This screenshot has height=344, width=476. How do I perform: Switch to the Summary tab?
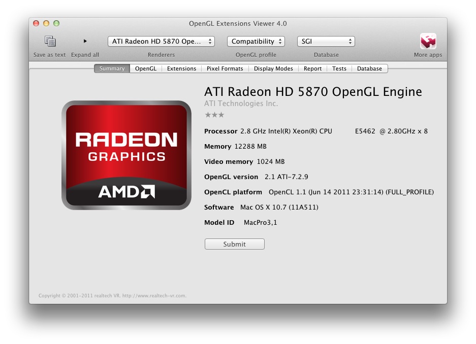point(112,68)
